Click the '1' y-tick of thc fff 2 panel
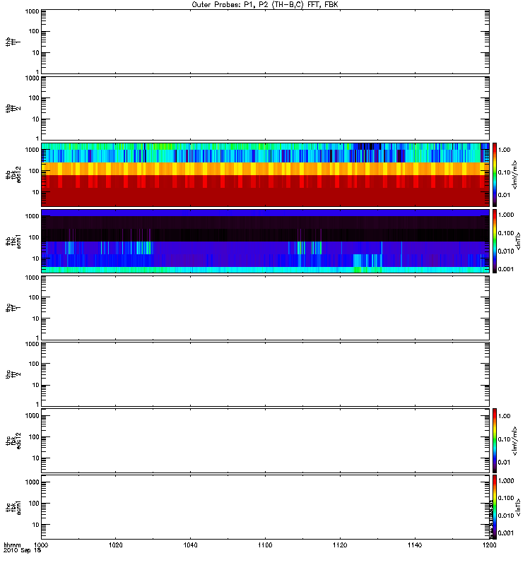The image size is (530, 565). point(37,404)
